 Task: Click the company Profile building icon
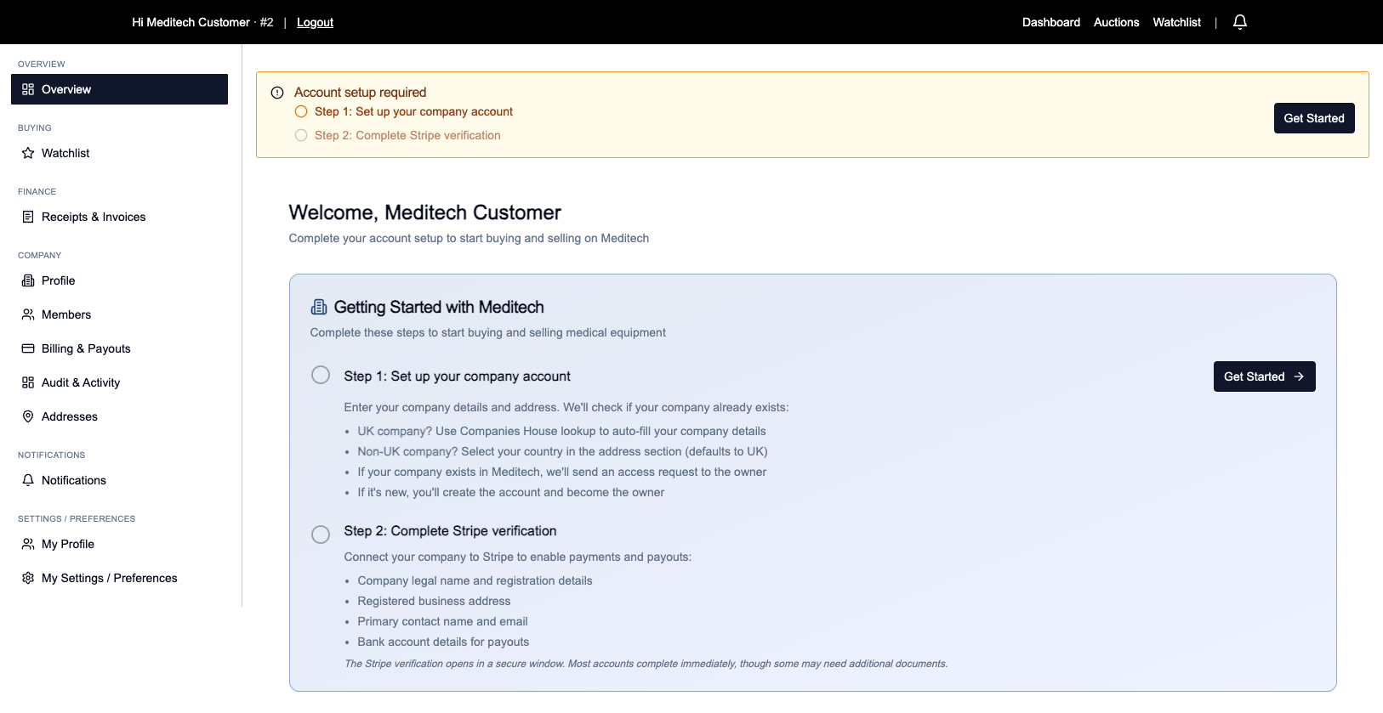point(28,280)
